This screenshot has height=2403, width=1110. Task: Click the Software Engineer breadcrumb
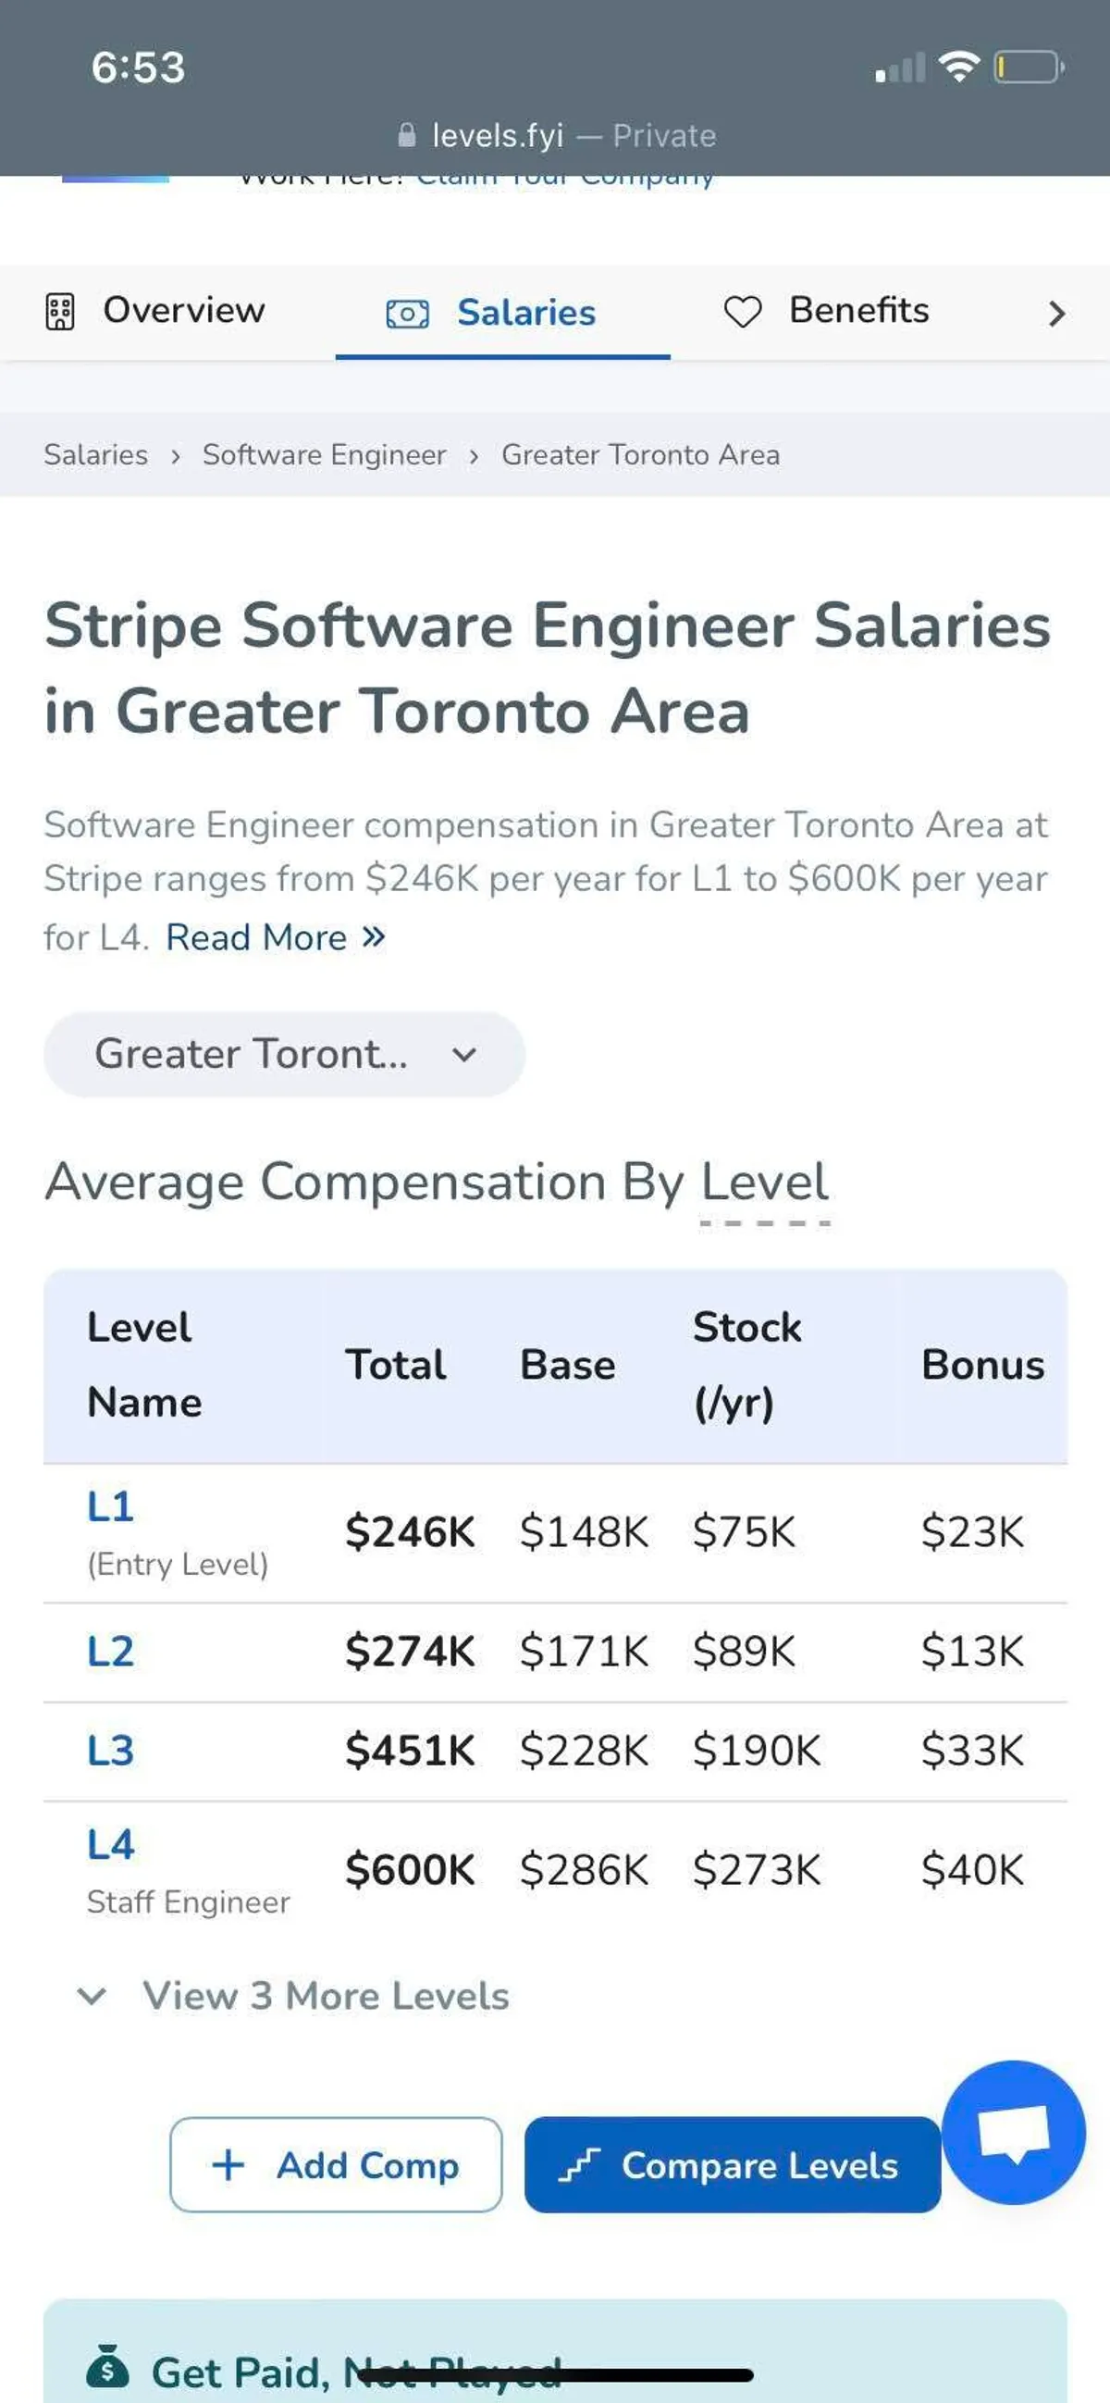click(325, 454)
